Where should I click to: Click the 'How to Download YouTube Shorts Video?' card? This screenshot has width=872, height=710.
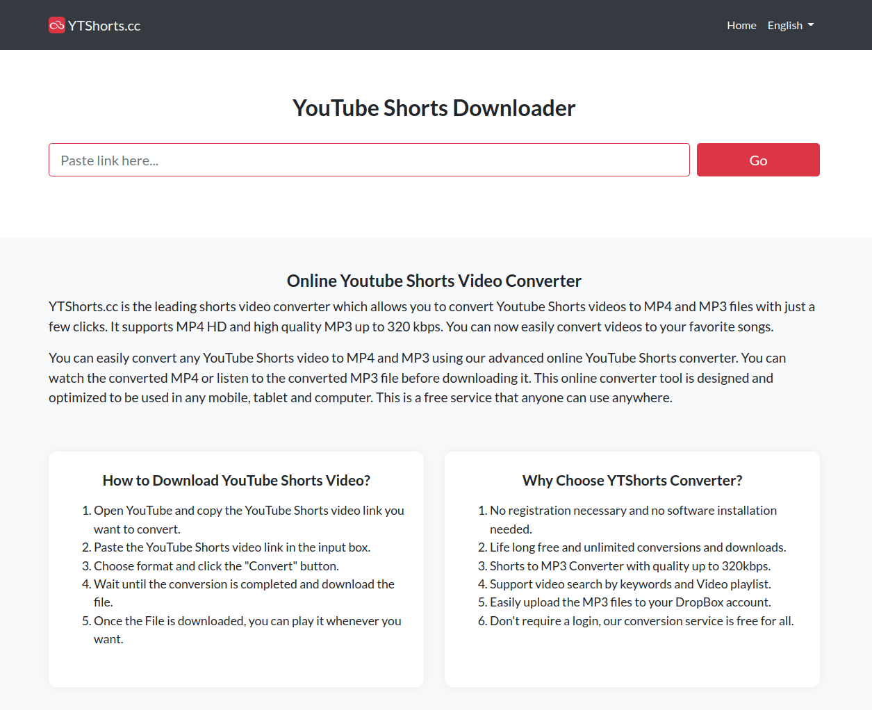click(x=236, y=568)
